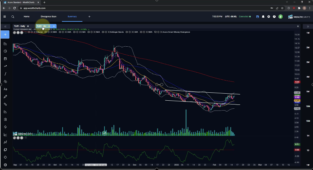The height and width of the screenshot is (170, 313).
Task: Expand the right panel with double chevron
Action: pyautogui.click(x=308, y=27)
